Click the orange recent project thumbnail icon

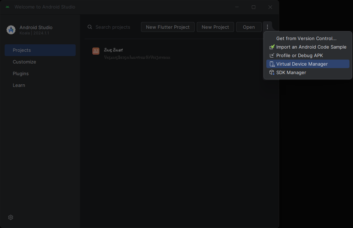[x=96, y=51]
